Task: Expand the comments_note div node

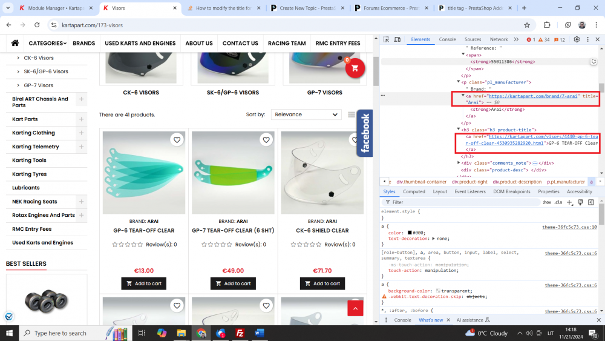Action: pos(459,163)
